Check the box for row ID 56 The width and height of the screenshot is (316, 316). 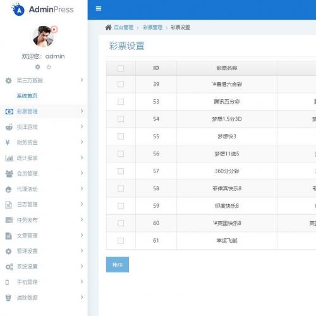pos(121,154)
